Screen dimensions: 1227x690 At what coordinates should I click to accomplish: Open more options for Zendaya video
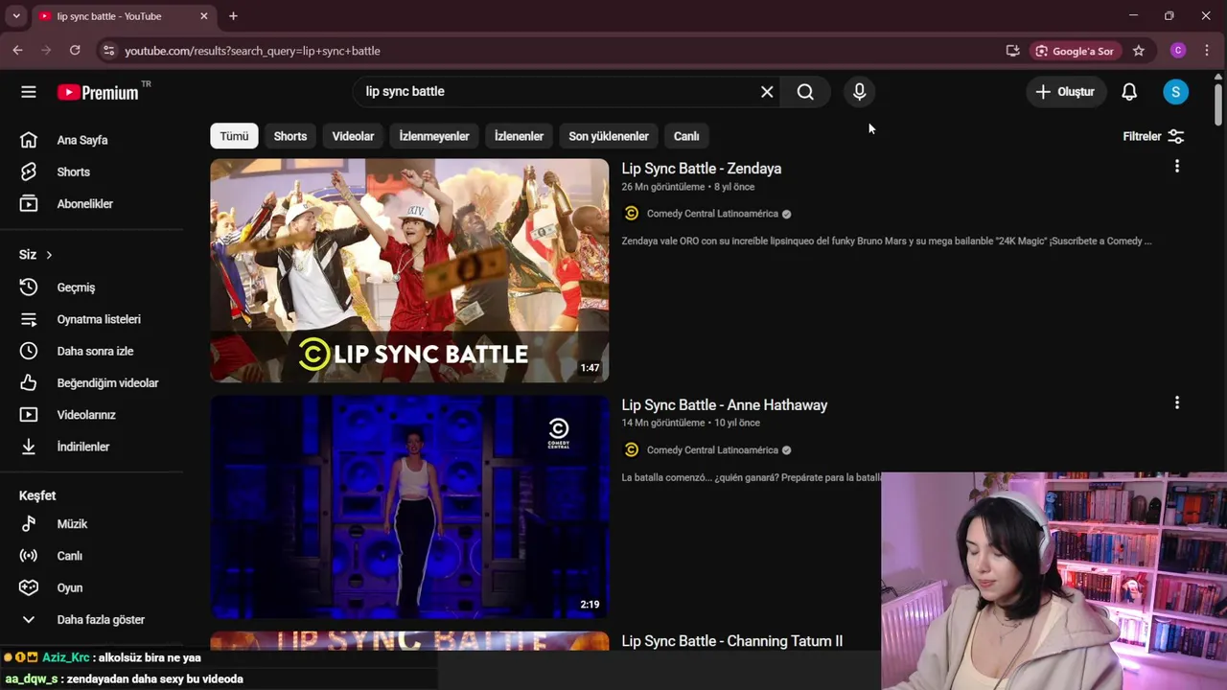click(1177, 167)
